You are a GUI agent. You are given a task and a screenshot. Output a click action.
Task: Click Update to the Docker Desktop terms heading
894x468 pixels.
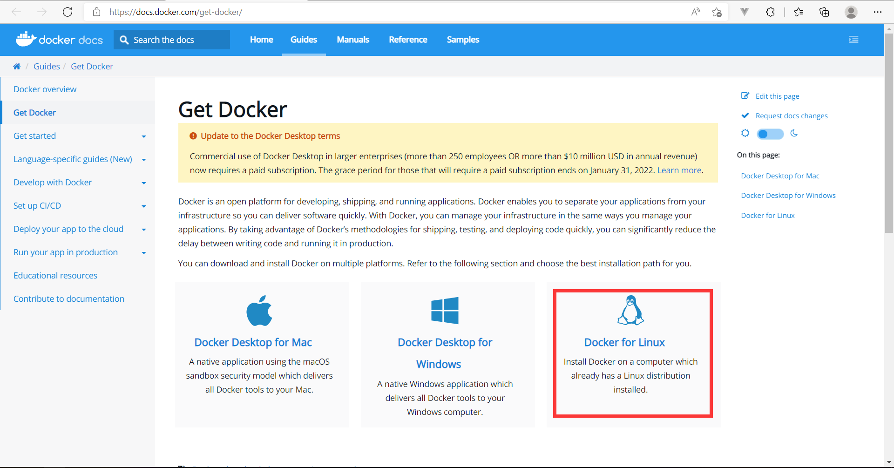(x=270, y=136)
